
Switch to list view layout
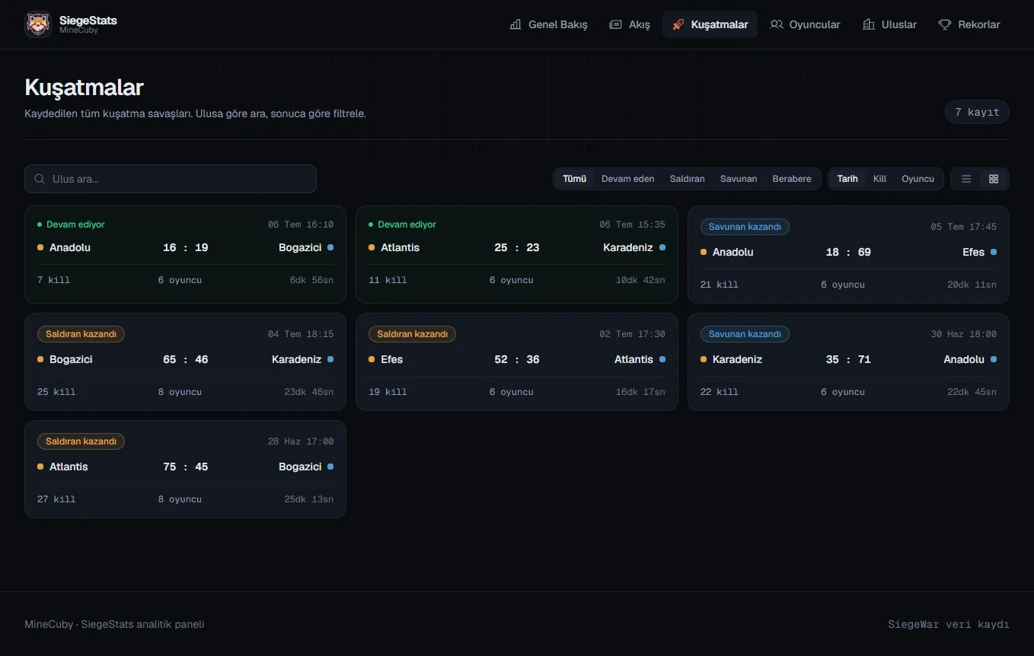tap(966, 179)
